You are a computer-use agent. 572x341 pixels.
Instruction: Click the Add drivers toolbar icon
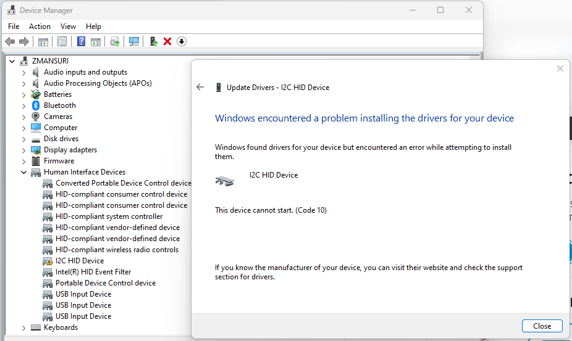[153, 41]
